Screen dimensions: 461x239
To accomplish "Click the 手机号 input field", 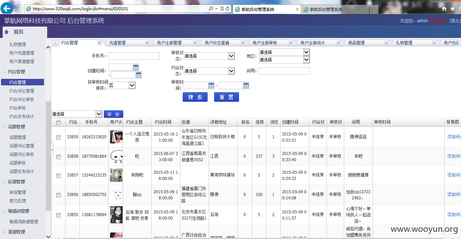I will pos(134,56).
